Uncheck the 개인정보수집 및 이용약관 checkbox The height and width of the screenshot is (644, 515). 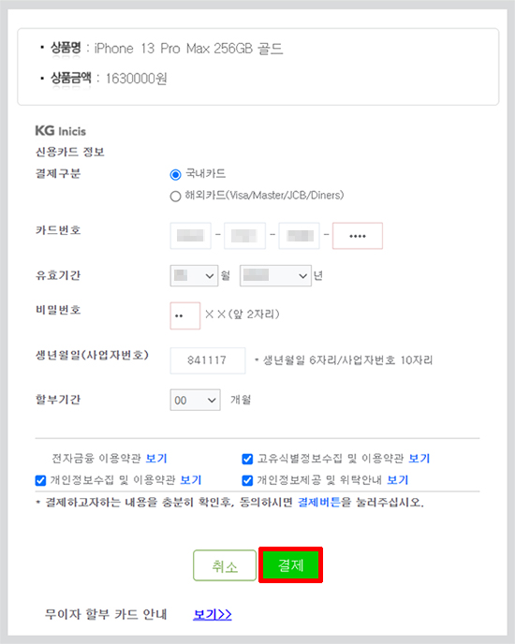click(x=40, y=480)
